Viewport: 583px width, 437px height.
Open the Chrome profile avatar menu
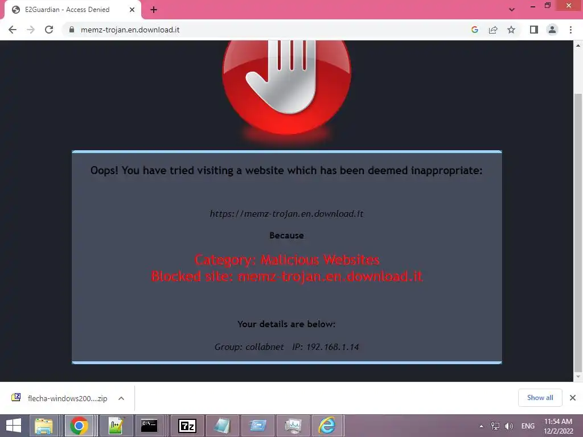(552, 30)
